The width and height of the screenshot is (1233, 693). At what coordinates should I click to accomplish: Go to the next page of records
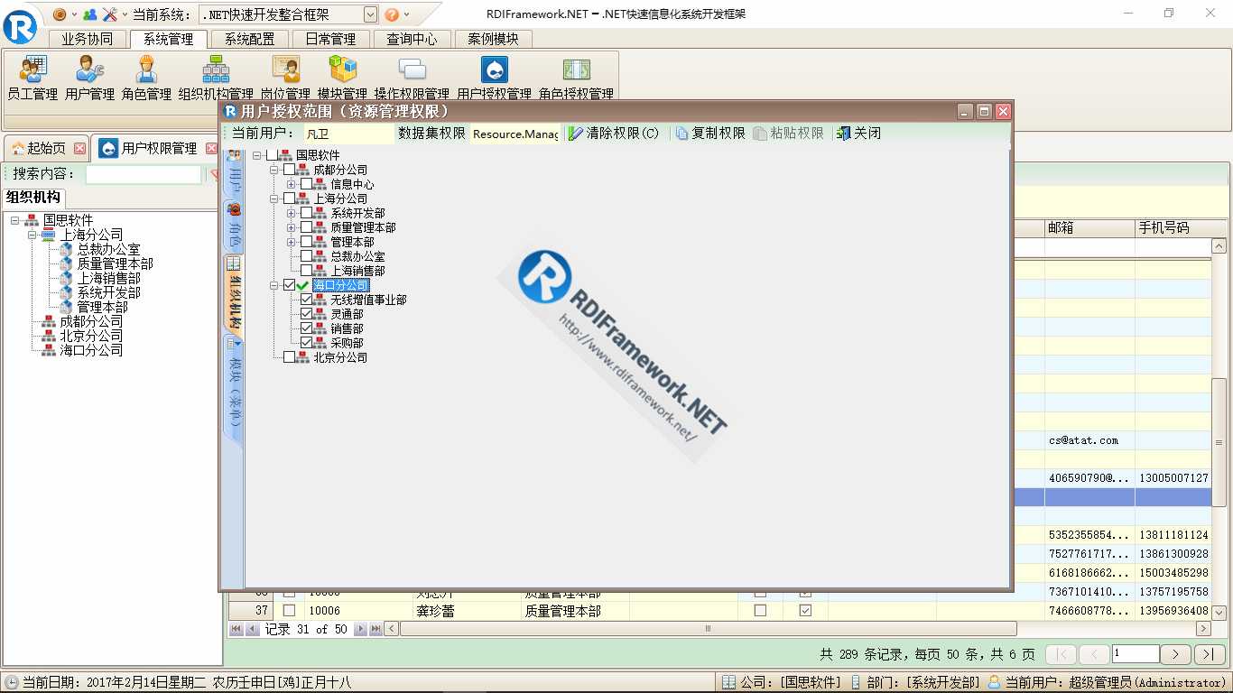[1174, 654]
